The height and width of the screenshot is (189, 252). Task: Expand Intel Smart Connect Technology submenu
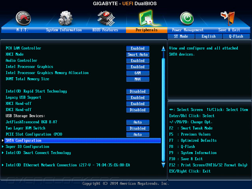point(38,153)
